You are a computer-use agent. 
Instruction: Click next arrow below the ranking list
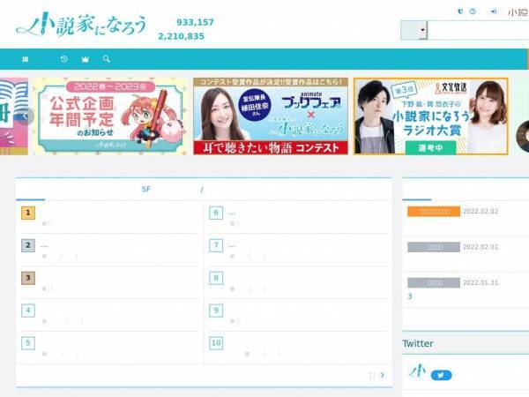pos(383,375)
